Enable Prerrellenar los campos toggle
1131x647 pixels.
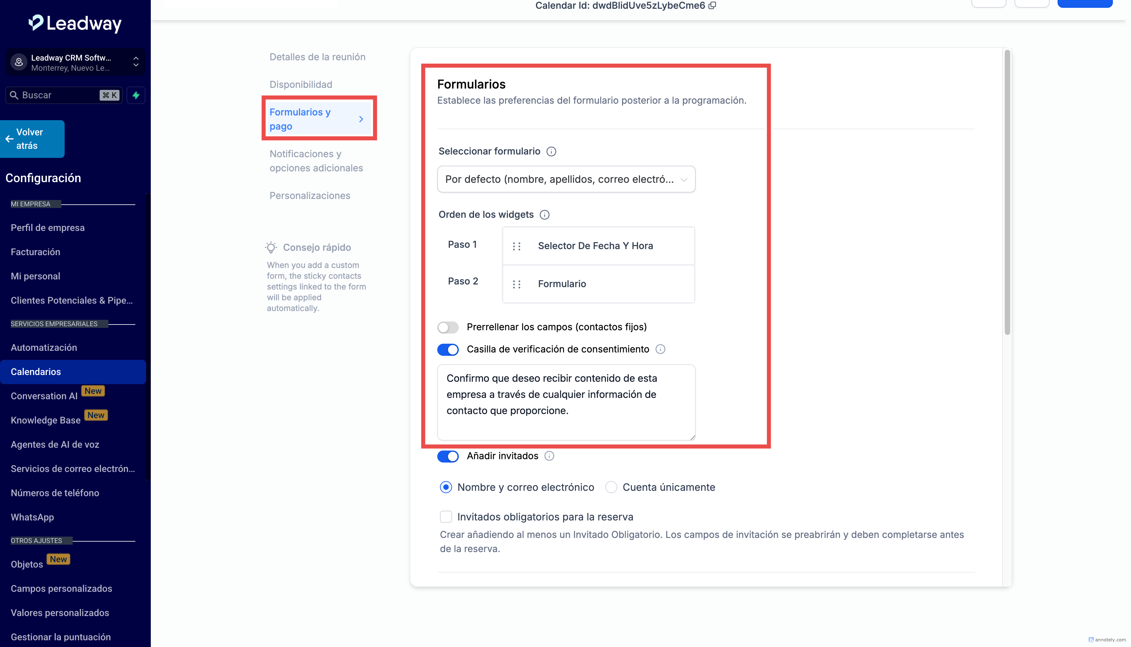click(x=448, y=328)
